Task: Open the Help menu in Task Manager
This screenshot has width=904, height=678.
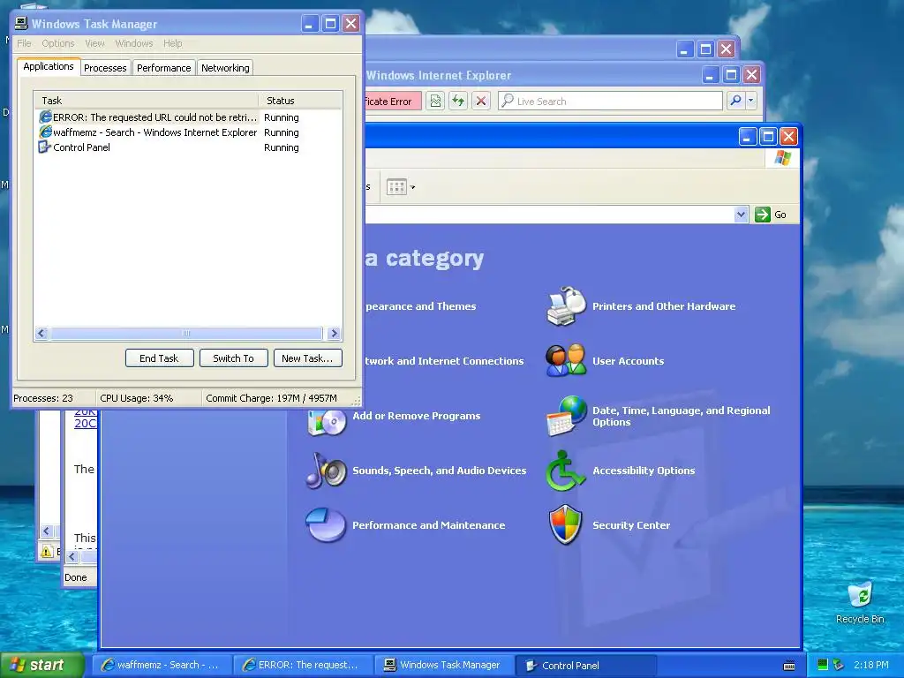Action: coord(172,43)
